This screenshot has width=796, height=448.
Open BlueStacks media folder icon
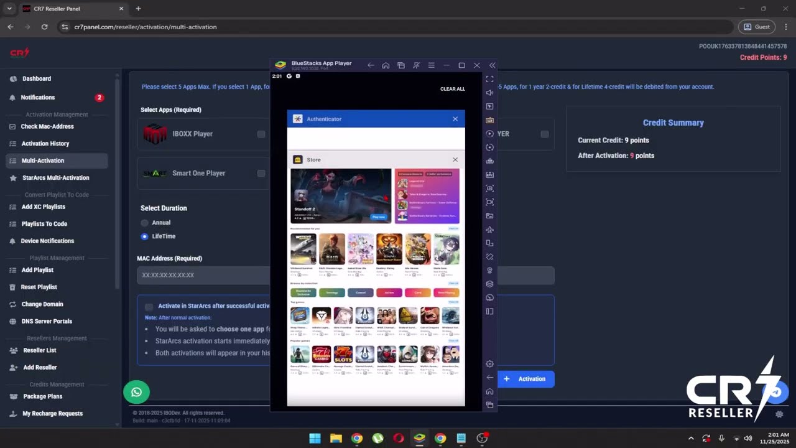pos(489,216)
